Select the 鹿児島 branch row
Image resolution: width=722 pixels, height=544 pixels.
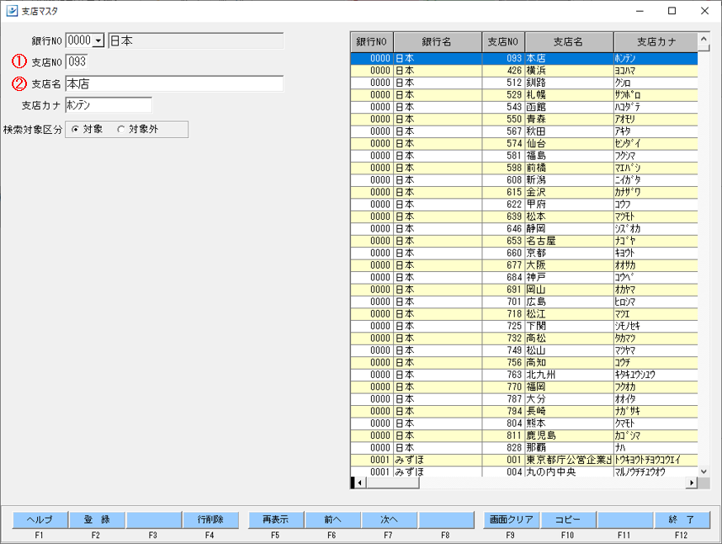(524, 435)
